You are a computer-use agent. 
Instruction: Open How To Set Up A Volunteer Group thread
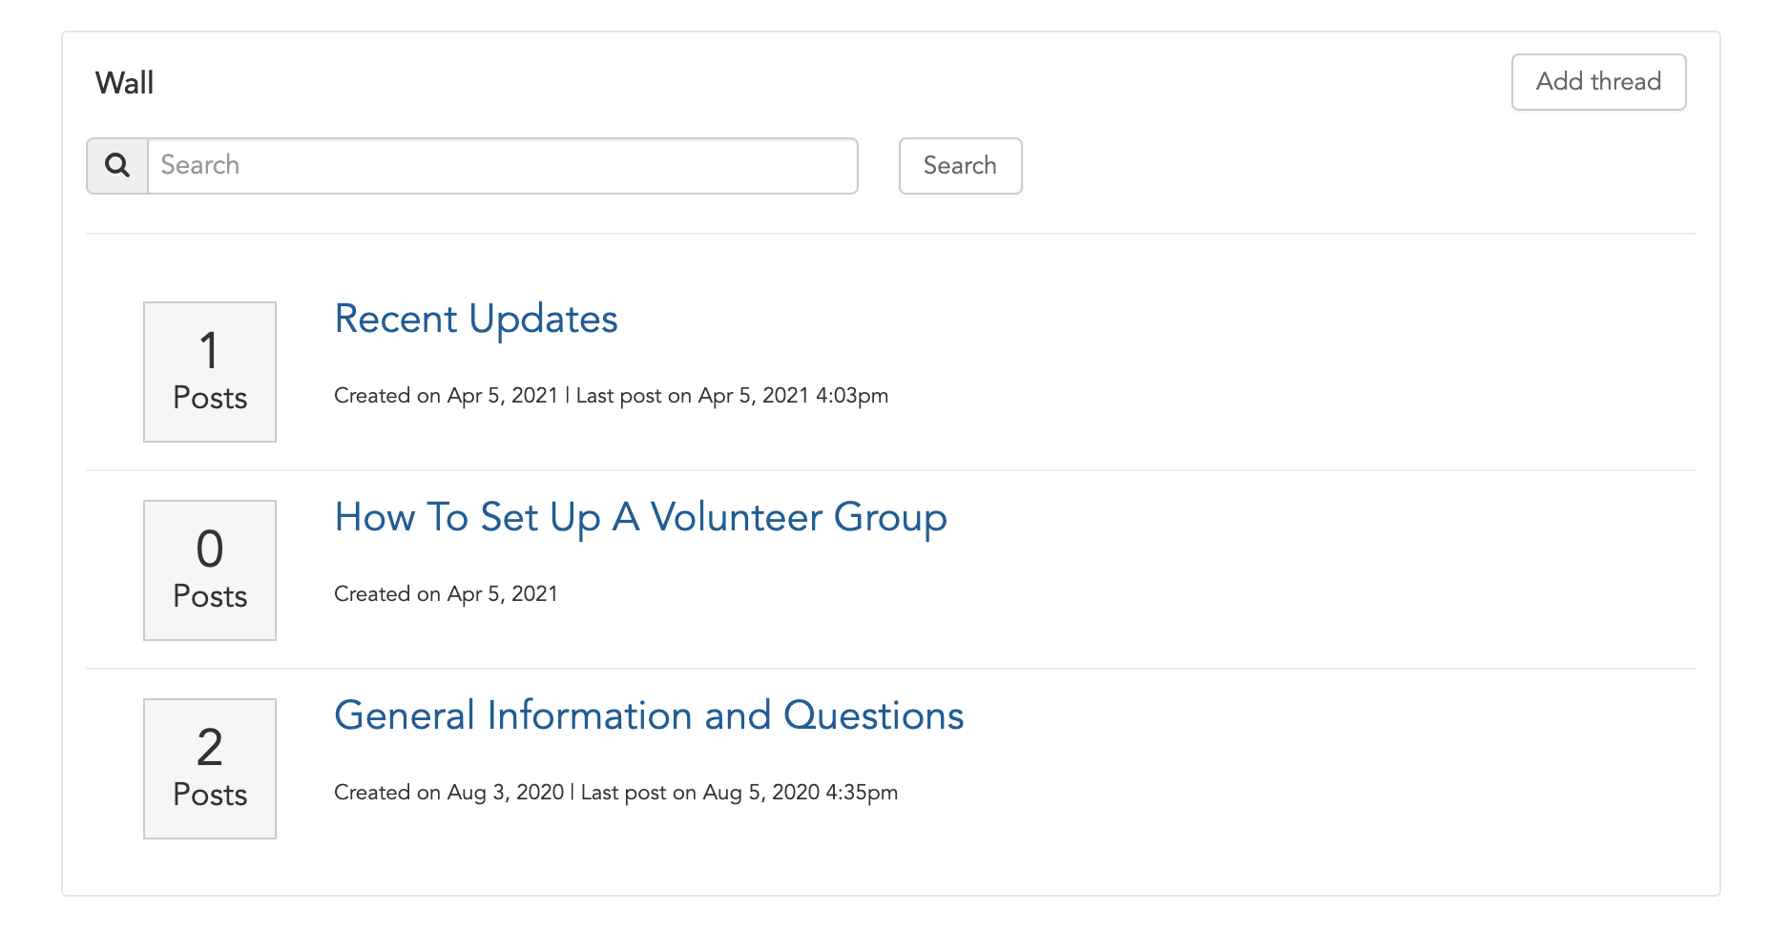(640, 517)
